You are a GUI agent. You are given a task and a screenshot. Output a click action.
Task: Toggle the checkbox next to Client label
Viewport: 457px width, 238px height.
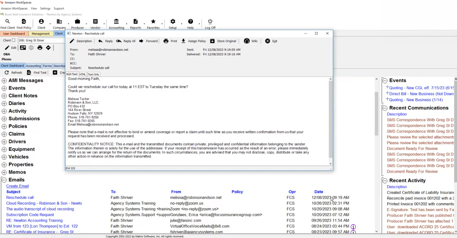coord(14,40)
